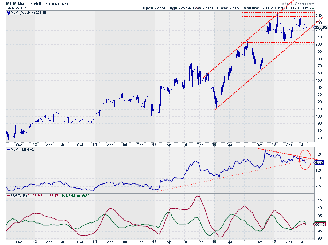Click the 223.95 last price tag
This screenshot has width=328, height=245.
[321, 27]
